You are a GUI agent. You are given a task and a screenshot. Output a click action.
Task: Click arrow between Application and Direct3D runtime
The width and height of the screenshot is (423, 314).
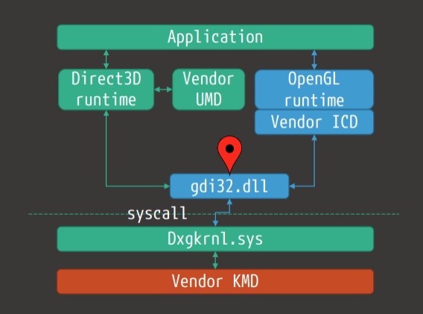(x=106, y=59)
